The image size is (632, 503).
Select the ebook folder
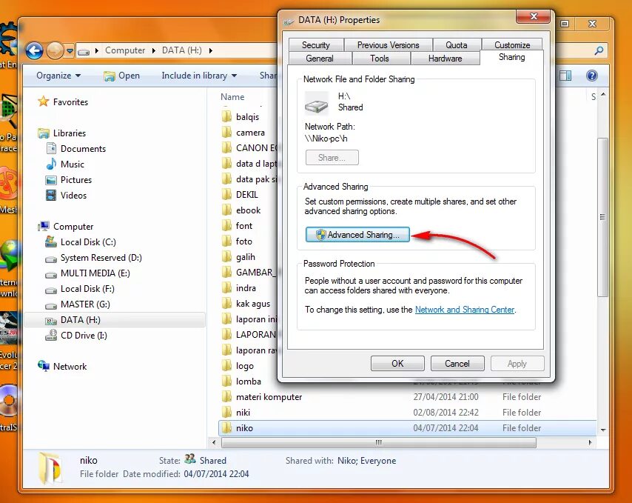(241, 210)
